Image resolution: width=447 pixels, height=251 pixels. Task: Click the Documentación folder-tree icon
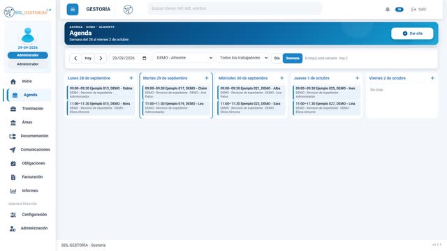click(x=13, y=137)
